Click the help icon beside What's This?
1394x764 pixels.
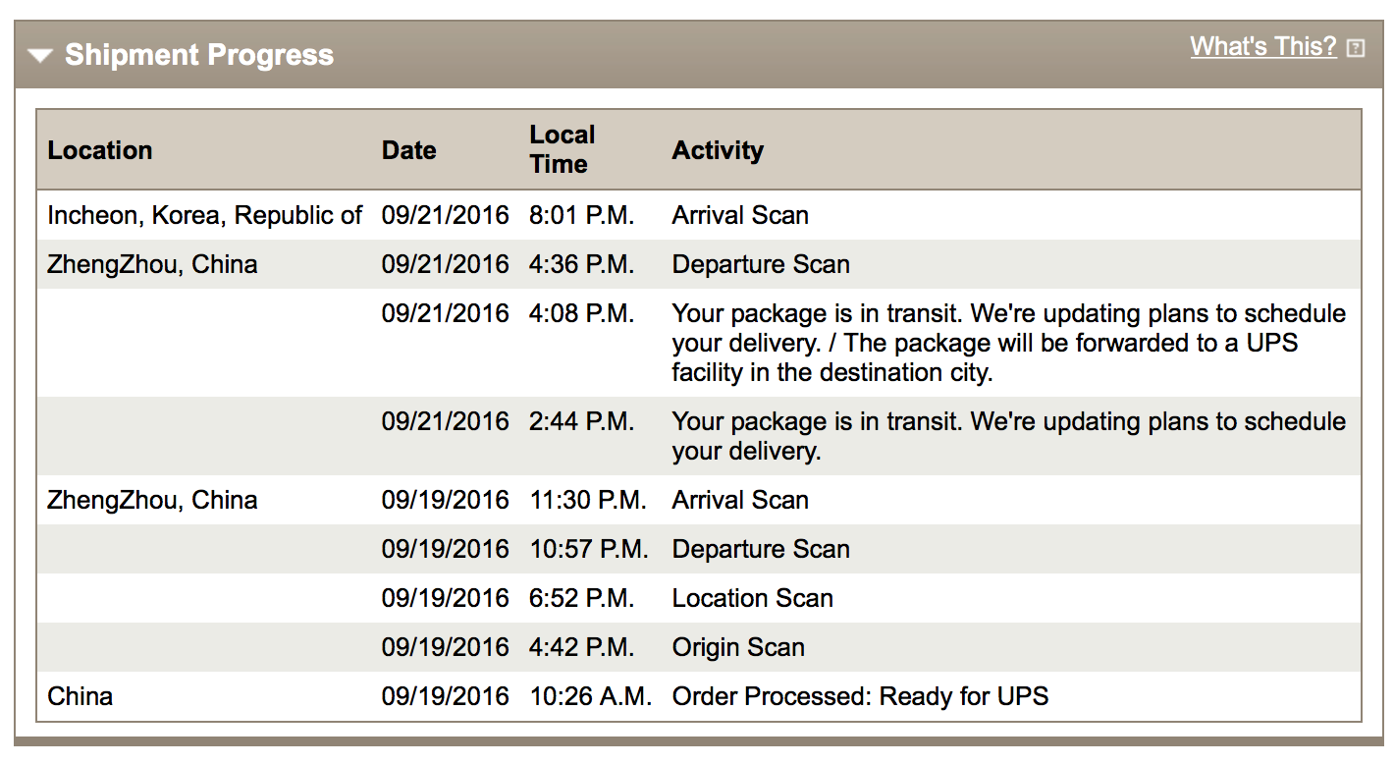(x=1356, y=47)
